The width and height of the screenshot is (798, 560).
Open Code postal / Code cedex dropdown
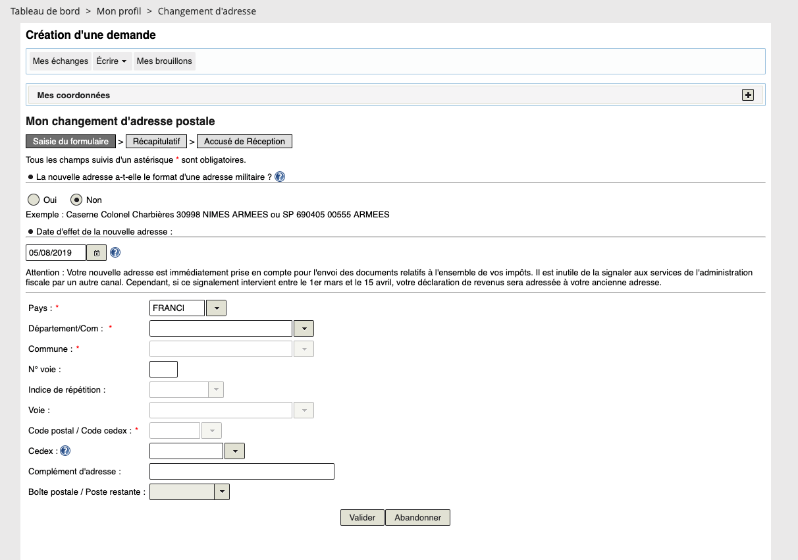[x=211, y=431]
